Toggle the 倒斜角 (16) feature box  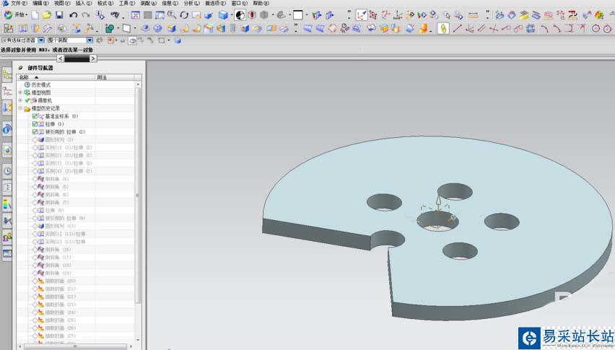click(x=35, y=249)
